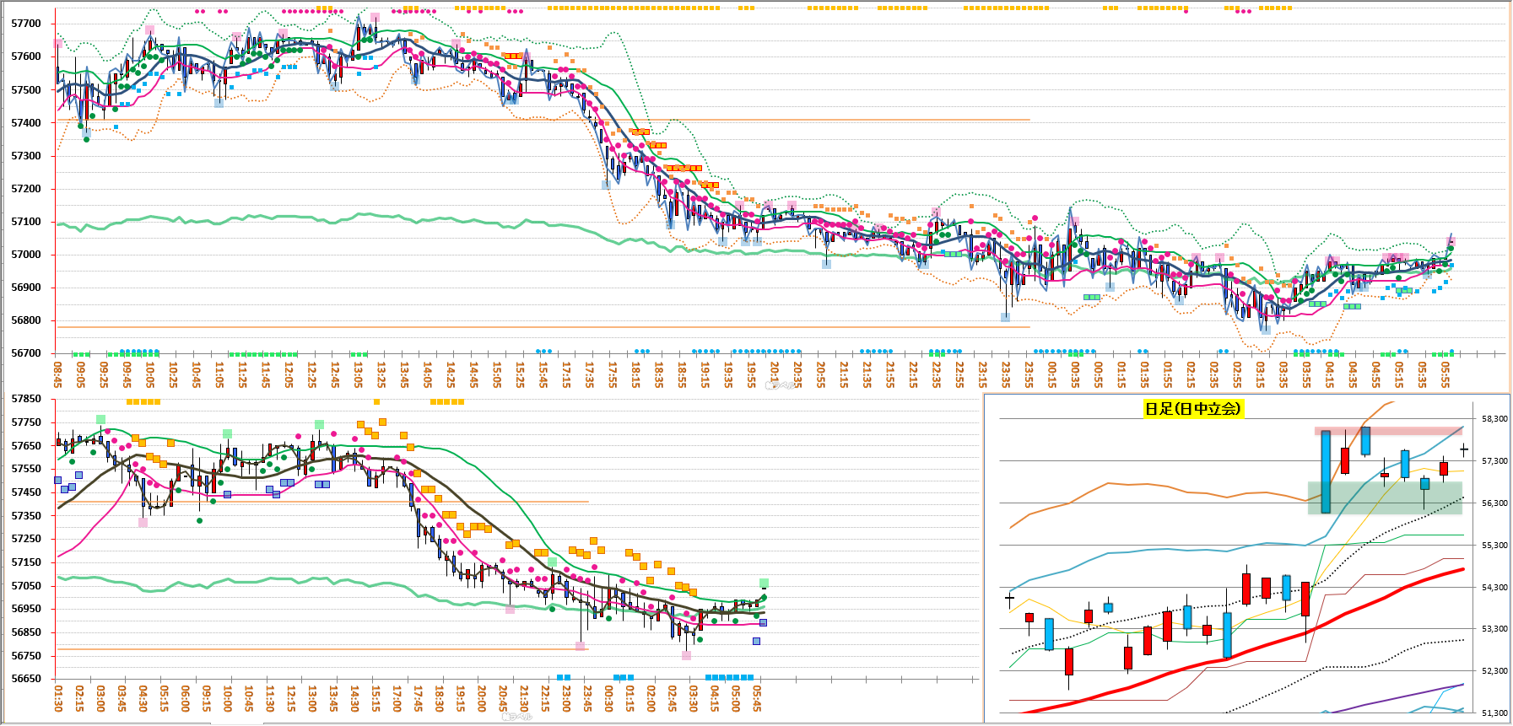Click the 05:45 time label on lower chart
This screenshot has height=726, width=1513.
coord(757,698)
